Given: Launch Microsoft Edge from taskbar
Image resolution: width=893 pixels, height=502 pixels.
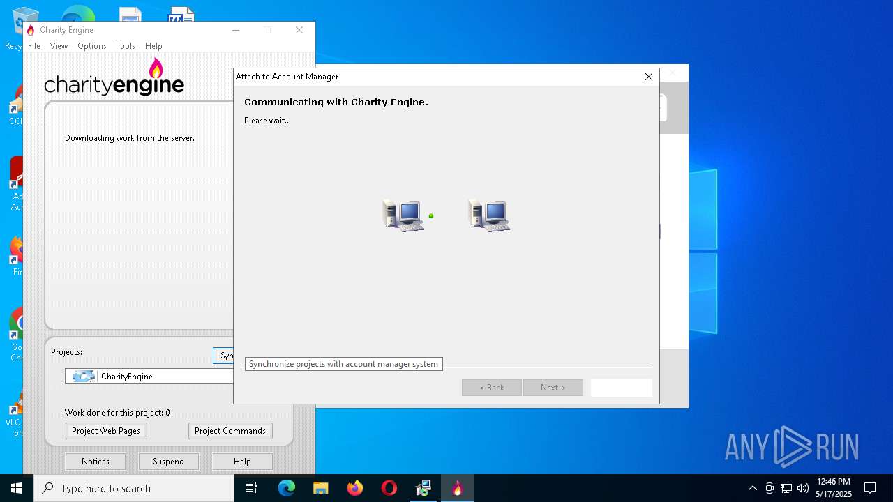Looking at the screenshot, I should [287, 488].
